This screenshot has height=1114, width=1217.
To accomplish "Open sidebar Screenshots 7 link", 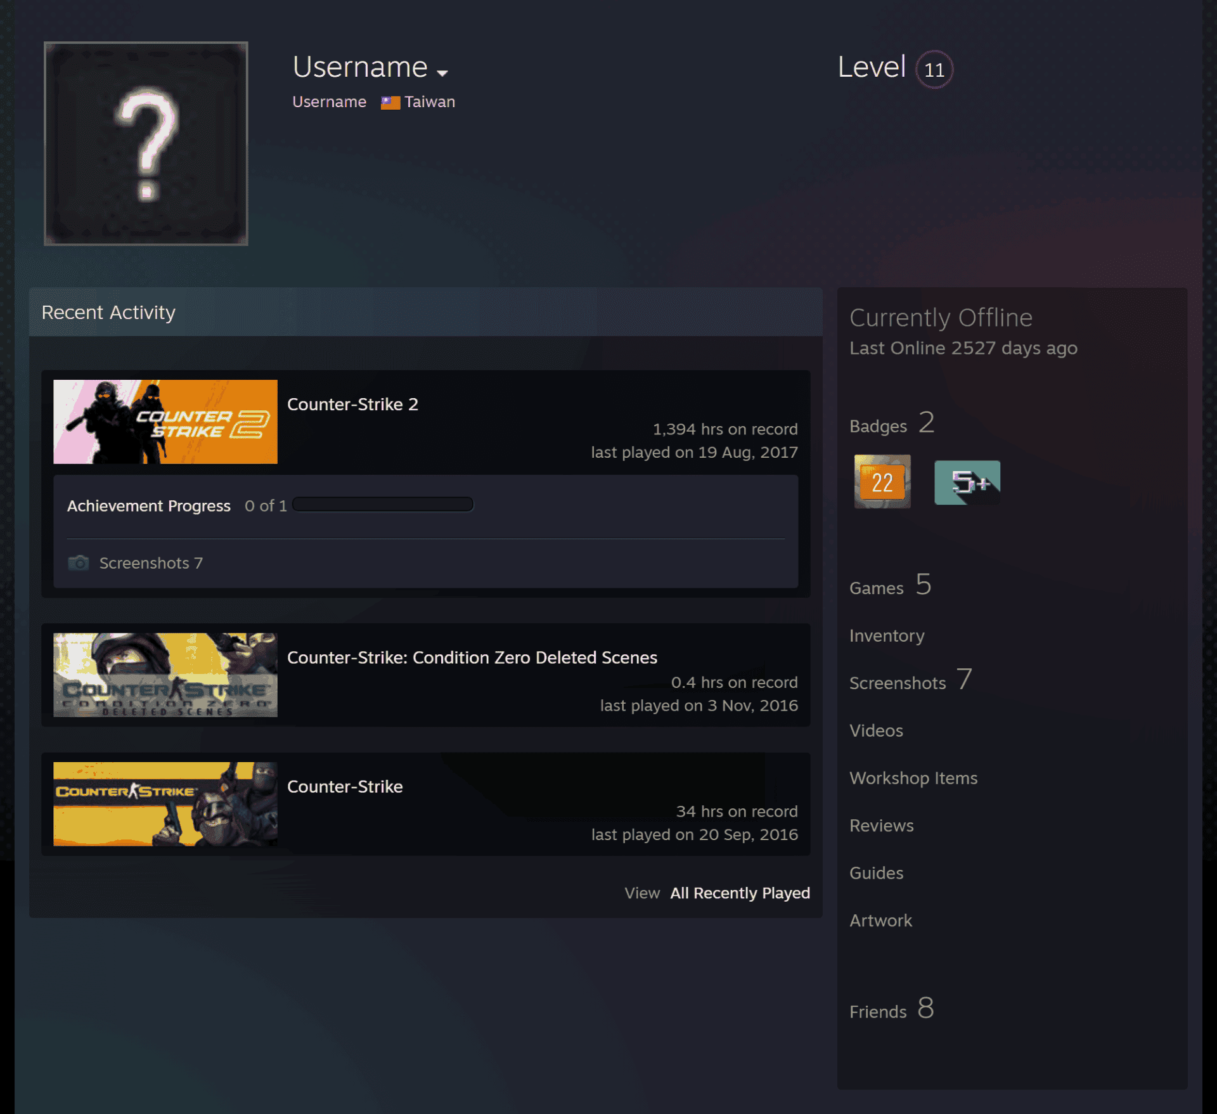I will (x=910, y=680).
